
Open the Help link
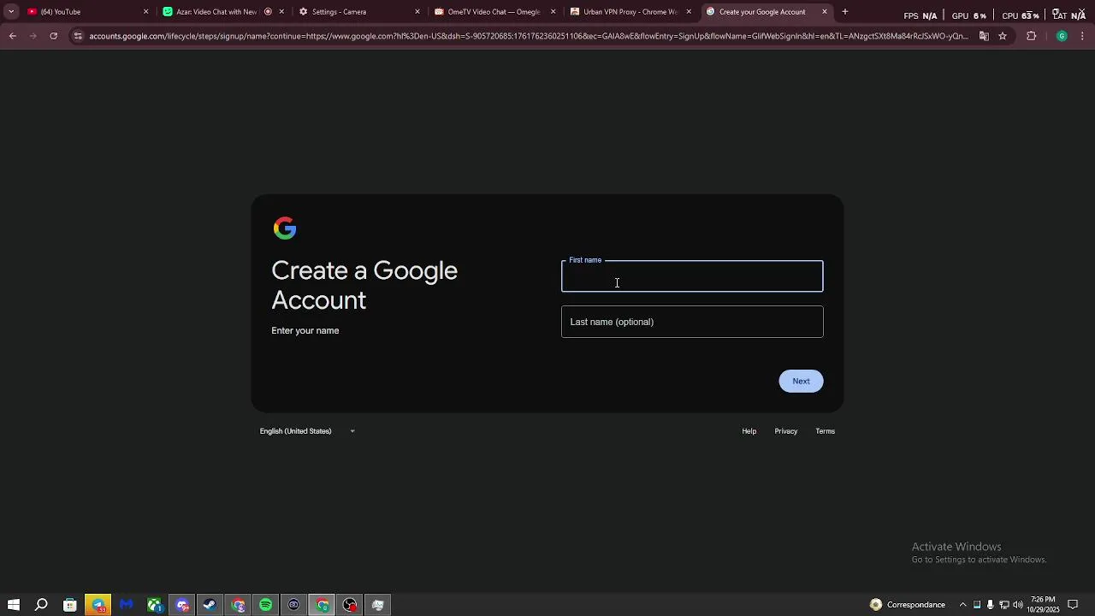pyautogui.click(x=749, y=431)
